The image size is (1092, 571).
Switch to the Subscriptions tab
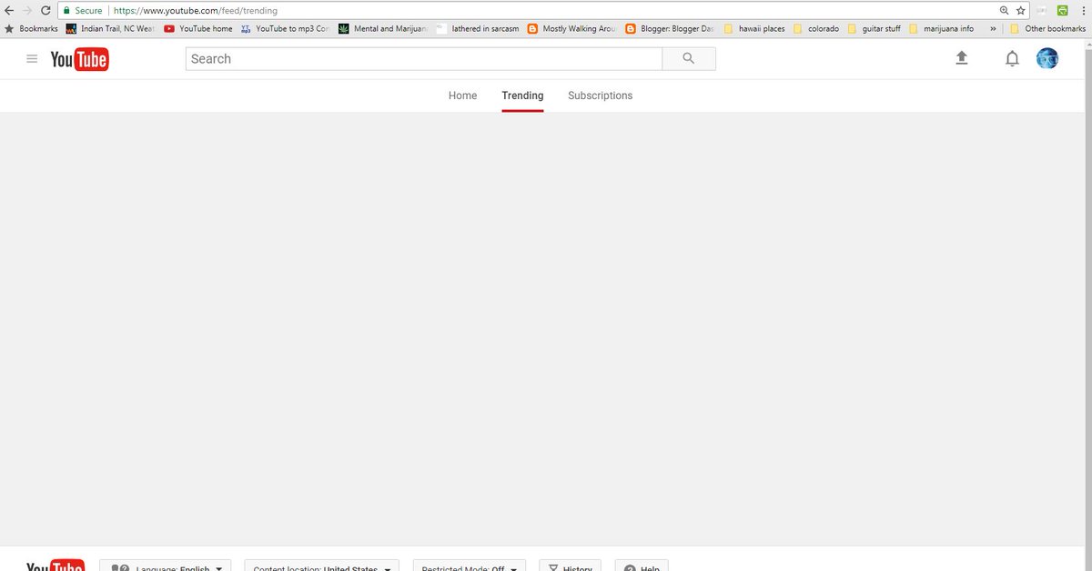pos(600,95)
